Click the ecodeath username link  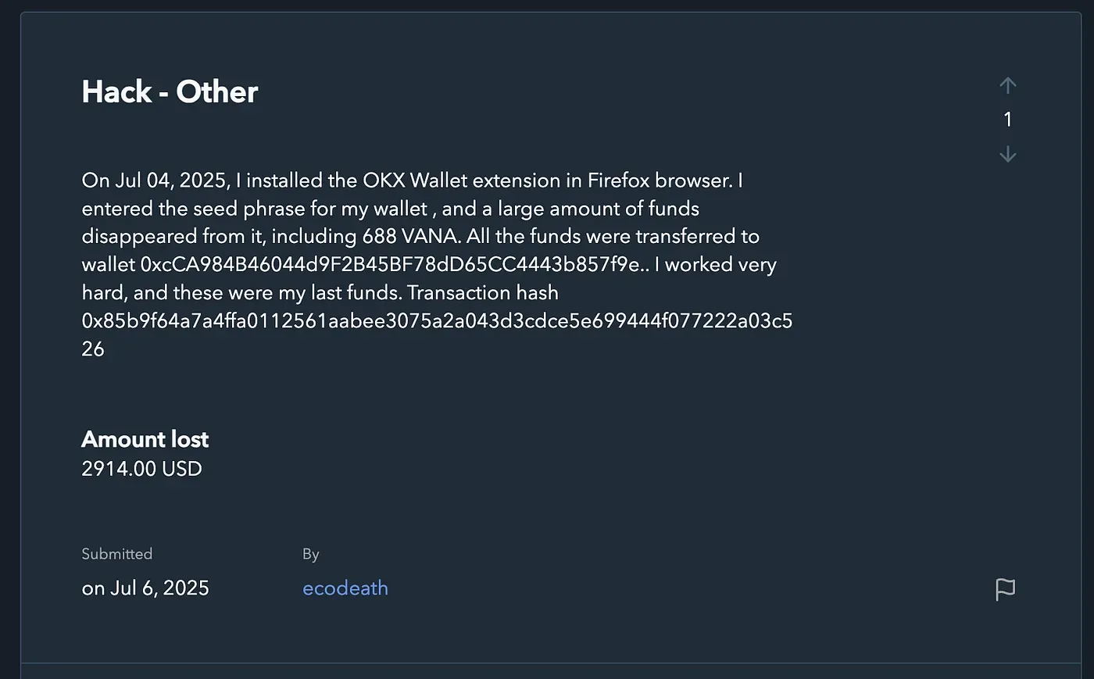[345, 588]
